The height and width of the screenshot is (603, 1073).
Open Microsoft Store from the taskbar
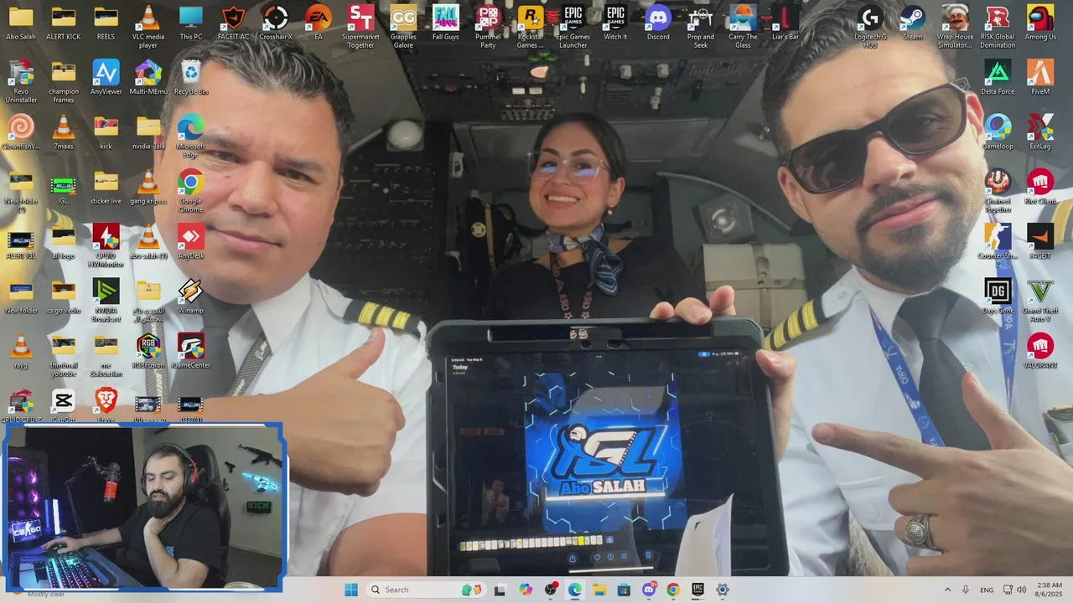(x=624, y=590)
